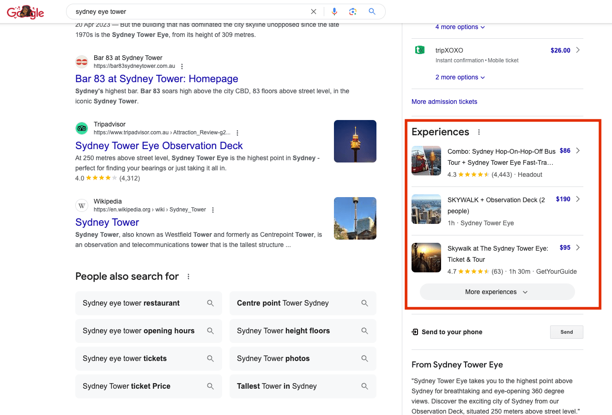Image resolution: width=612 pixels, height=415 pixels.
Task: Select Sydney Tower photos suggestion
Action: [303, 359]
